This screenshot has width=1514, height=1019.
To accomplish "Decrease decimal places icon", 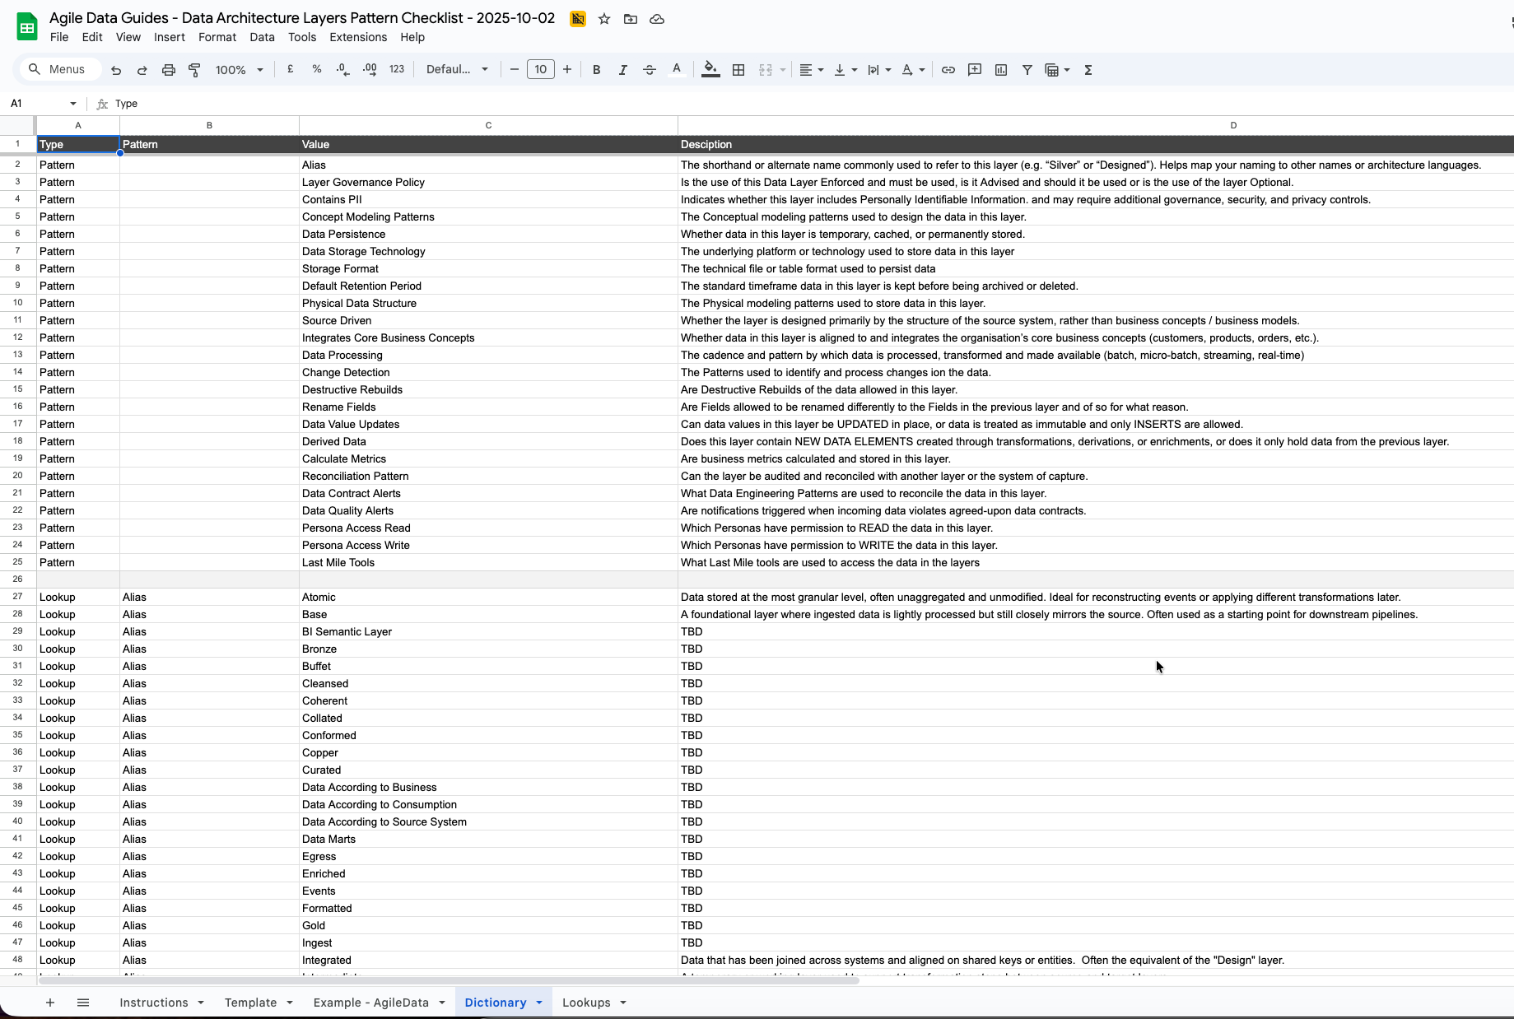I will pos(343,70).
